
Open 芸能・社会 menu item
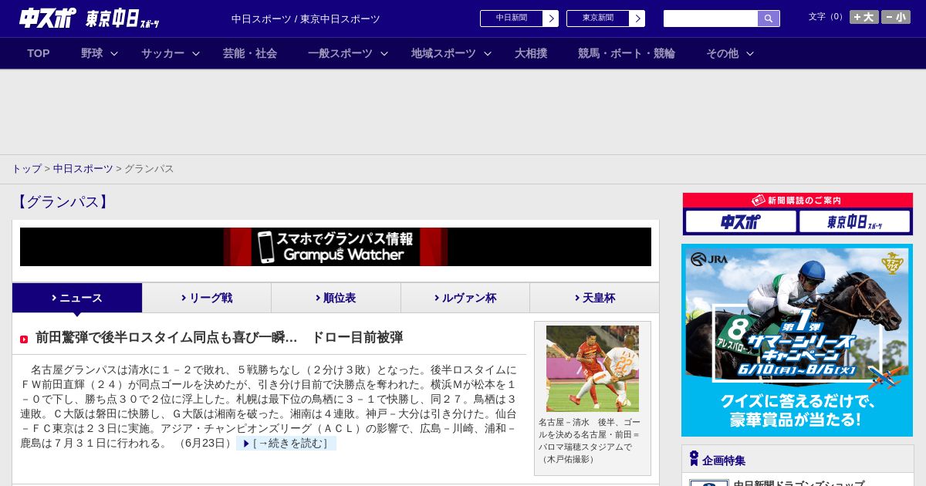(250, 53)
